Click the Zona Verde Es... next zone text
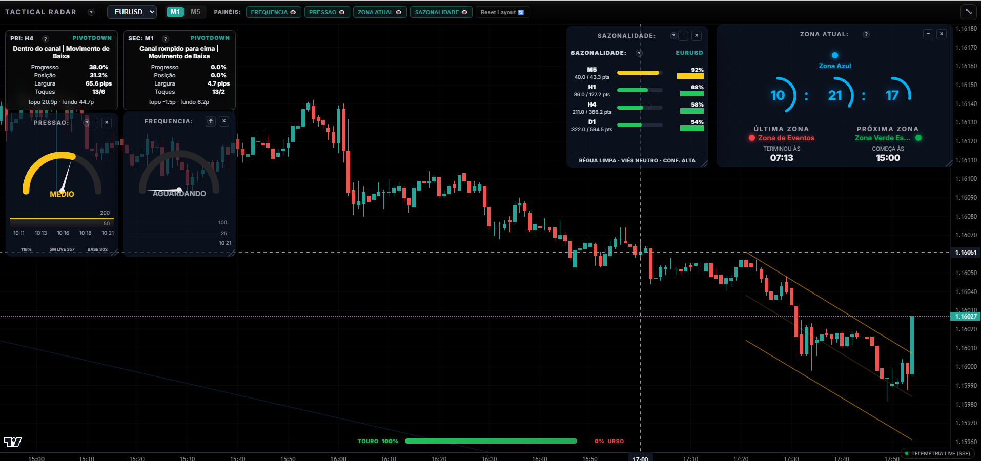This screenshot has height=461, width=981. (883, 138)
